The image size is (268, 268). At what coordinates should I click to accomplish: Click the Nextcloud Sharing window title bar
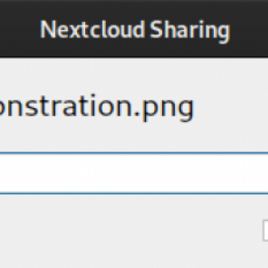pos(134,29)
